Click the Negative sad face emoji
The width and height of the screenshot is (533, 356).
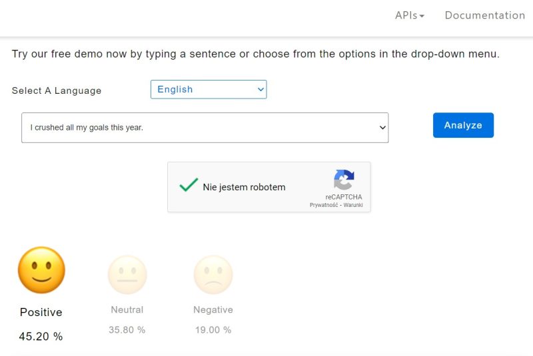pyautogui.click(x=213, y=275)
